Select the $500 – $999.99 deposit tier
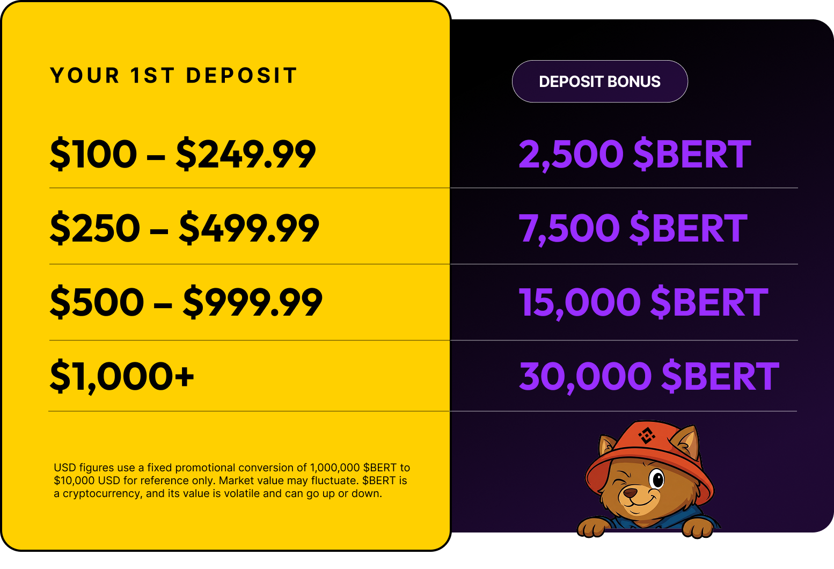The width and height of the screenshot is (834, 569). 186,302
